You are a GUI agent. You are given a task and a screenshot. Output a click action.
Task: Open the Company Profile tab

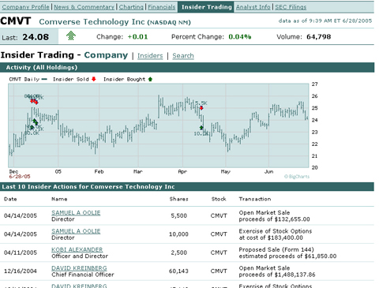tap(25, 7)
